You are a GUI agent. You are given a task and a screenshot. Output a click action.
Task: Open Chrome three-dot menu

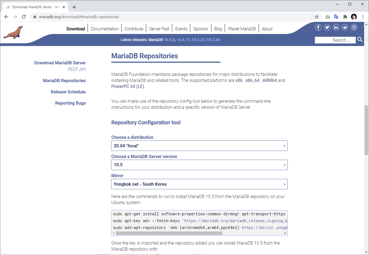click(363, 17)
